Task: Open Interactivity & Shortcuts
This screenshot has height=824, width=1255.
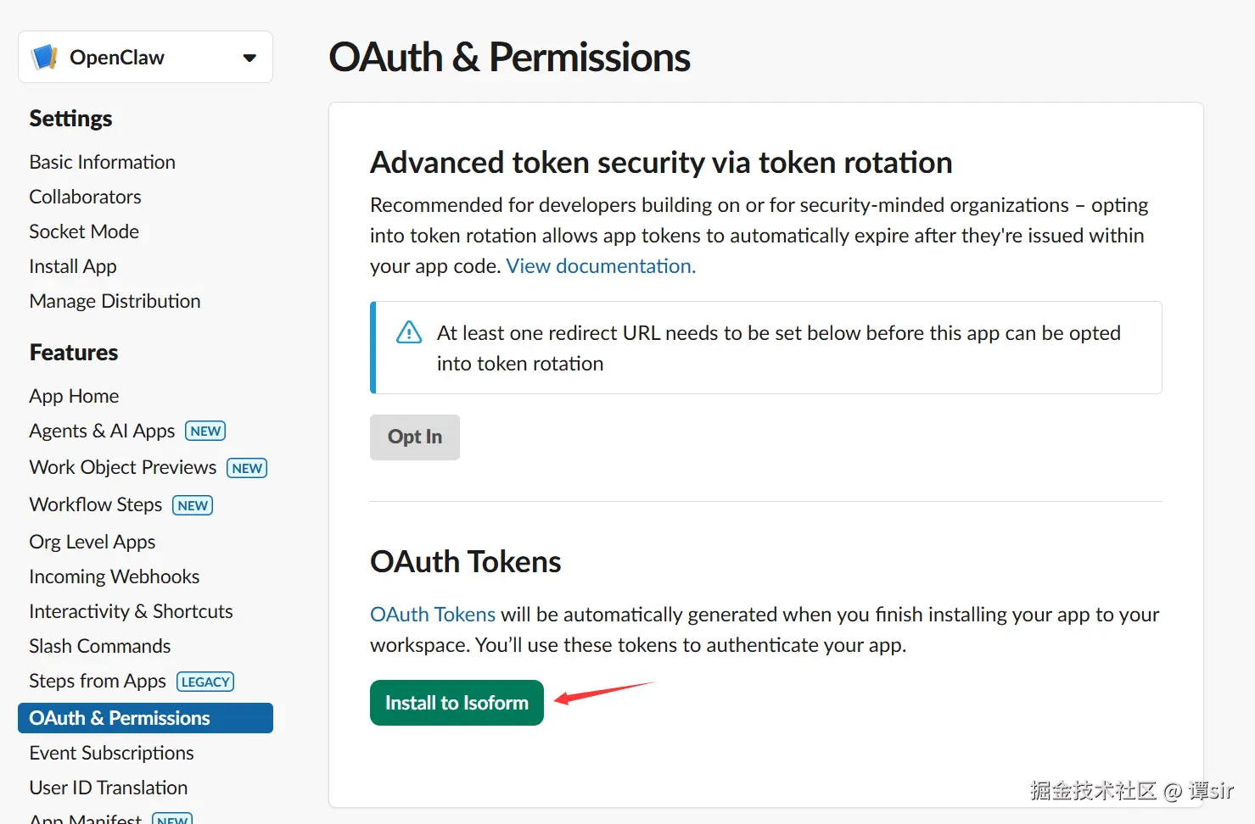Action: pos(131,611)
